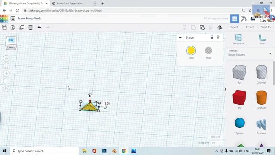Click the Duplicate and repeat icon

point(22,28)
